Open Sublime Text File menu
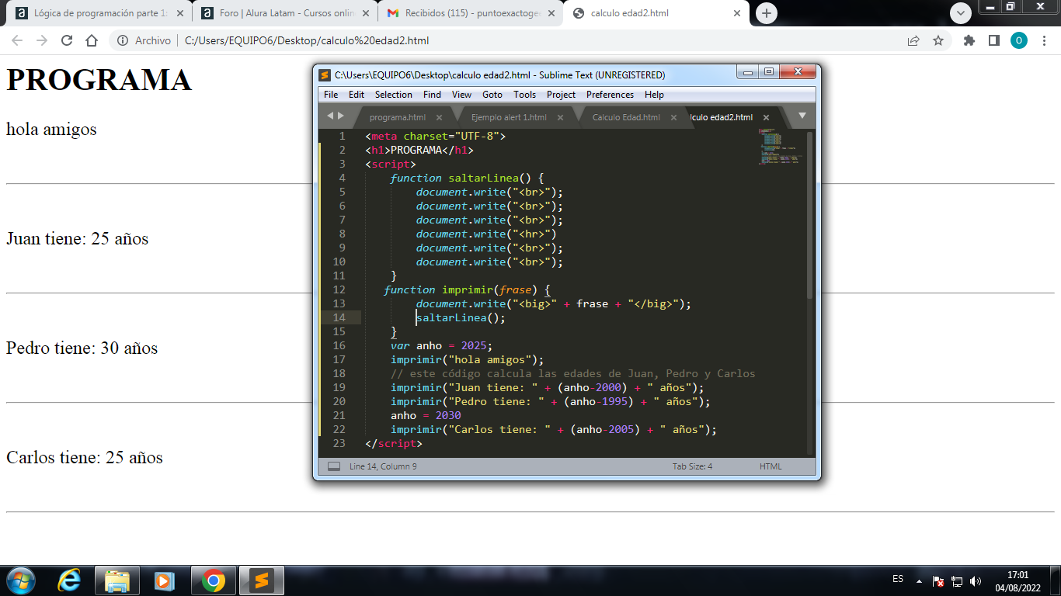Image resolution: width=1061 pixels, height=596 pixels. [x=331, y=95]
